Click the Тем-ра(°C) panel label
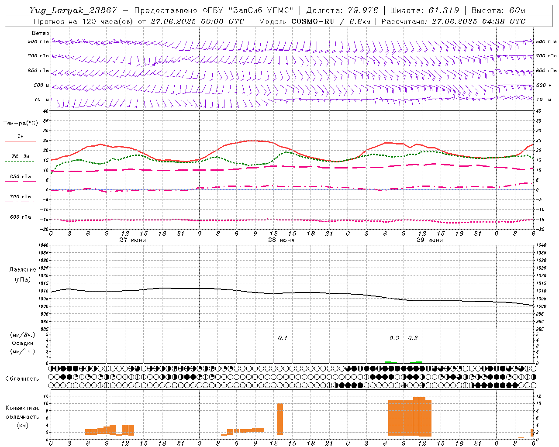559x447 pixels. [21, 124]
